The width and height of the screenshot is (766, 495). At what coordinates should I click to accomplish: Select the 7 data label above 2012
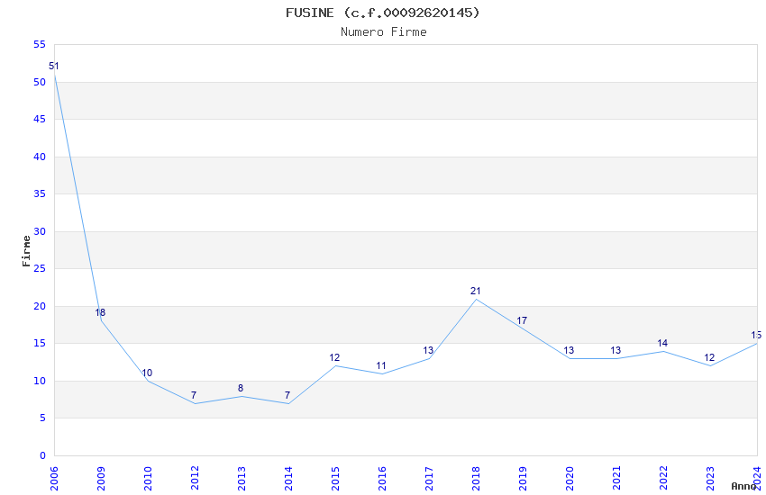click(194, 395)
